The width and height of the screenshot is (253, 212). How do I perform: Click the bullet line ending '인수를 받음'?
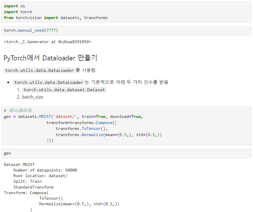(90, 82)
